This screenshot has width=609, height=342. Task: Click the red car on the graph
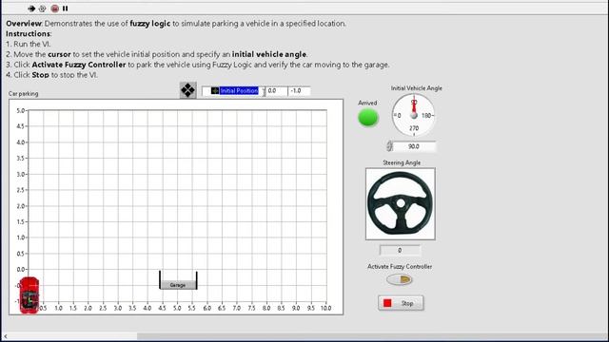(29, 295)
